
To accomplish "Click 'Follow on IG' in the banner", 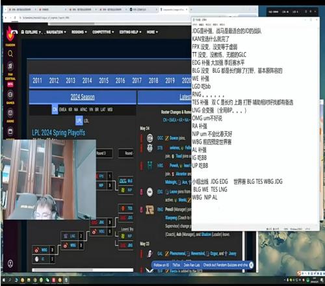I will (161, 265).
